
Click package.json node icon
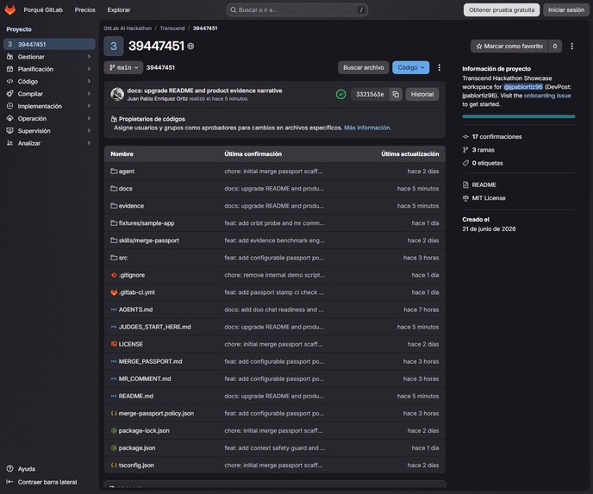point(114,447)
